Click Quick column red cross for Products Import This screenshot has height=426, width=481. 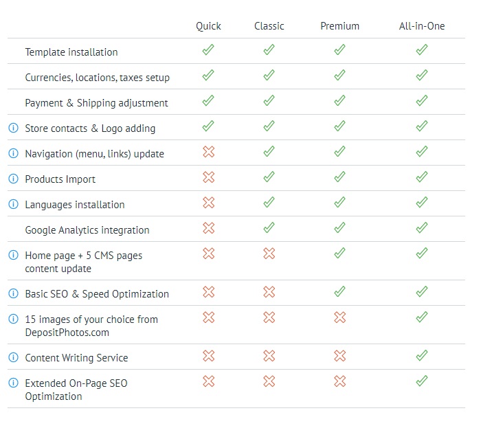(208, 177)
